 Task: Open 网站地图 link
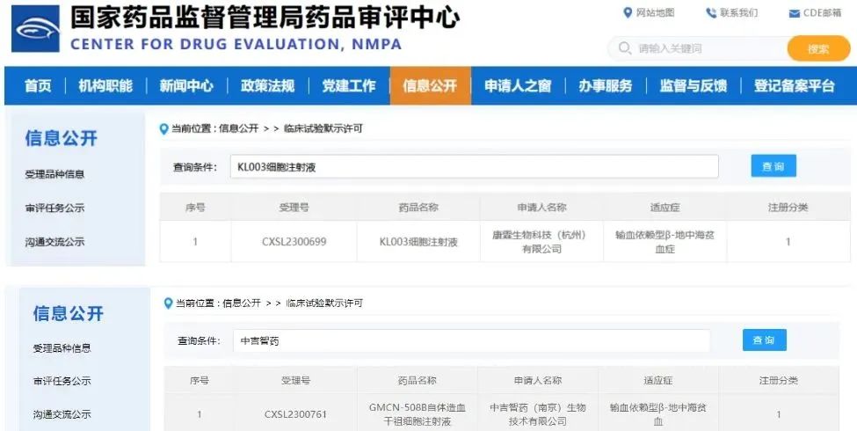tap(655, 13)
